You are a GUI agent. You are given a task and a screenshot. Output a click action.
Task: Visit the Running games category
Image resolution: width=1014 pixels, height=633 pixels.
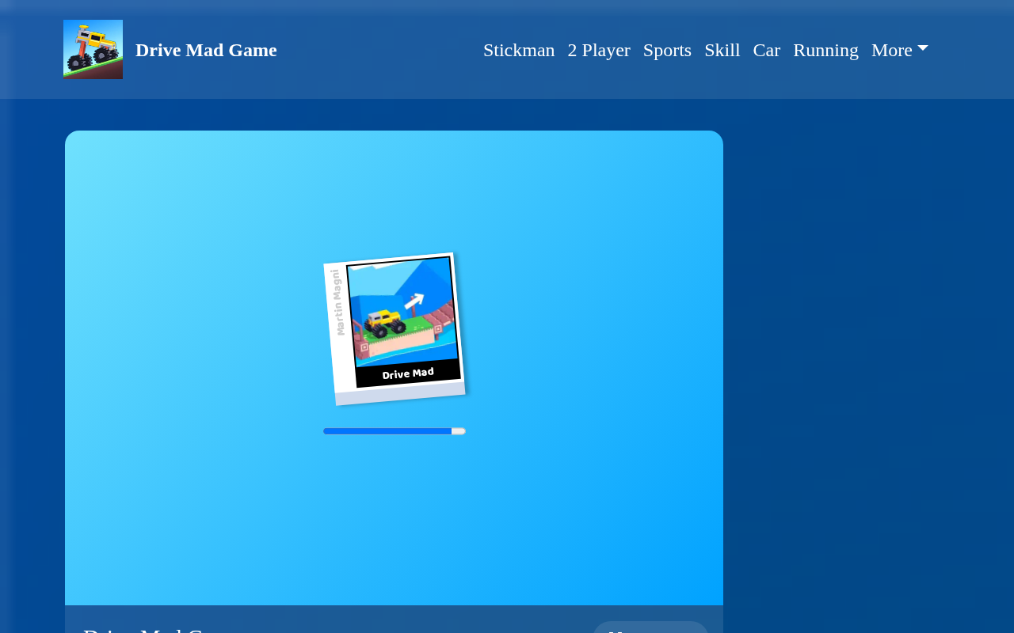click(x=825, y=50)
